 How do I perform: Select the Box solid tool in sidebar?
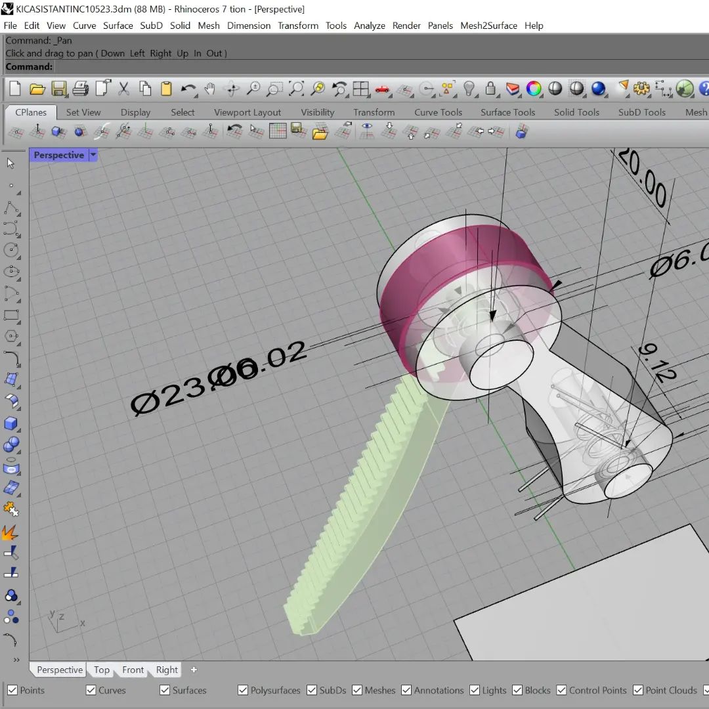click(x=11, y=423)
